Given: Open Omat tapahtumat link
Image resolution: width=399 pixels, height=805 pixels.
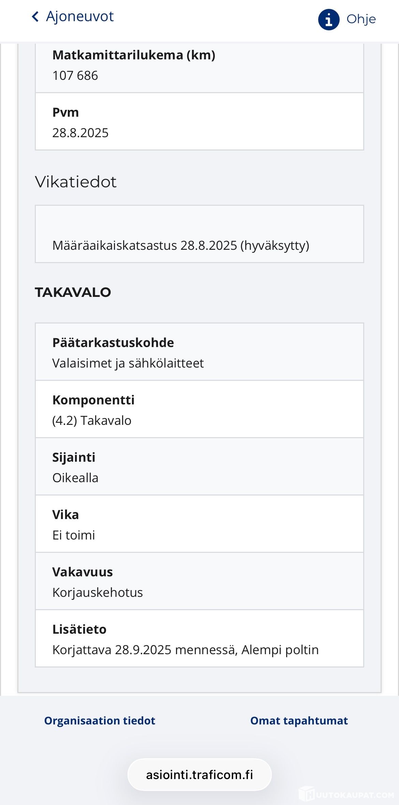Looking at the screenshot, I should pos(299,720).
